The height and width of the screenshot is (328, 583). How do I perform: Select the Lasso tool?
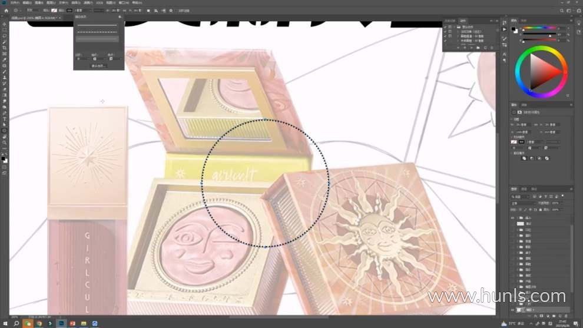[x=5, y=36]
